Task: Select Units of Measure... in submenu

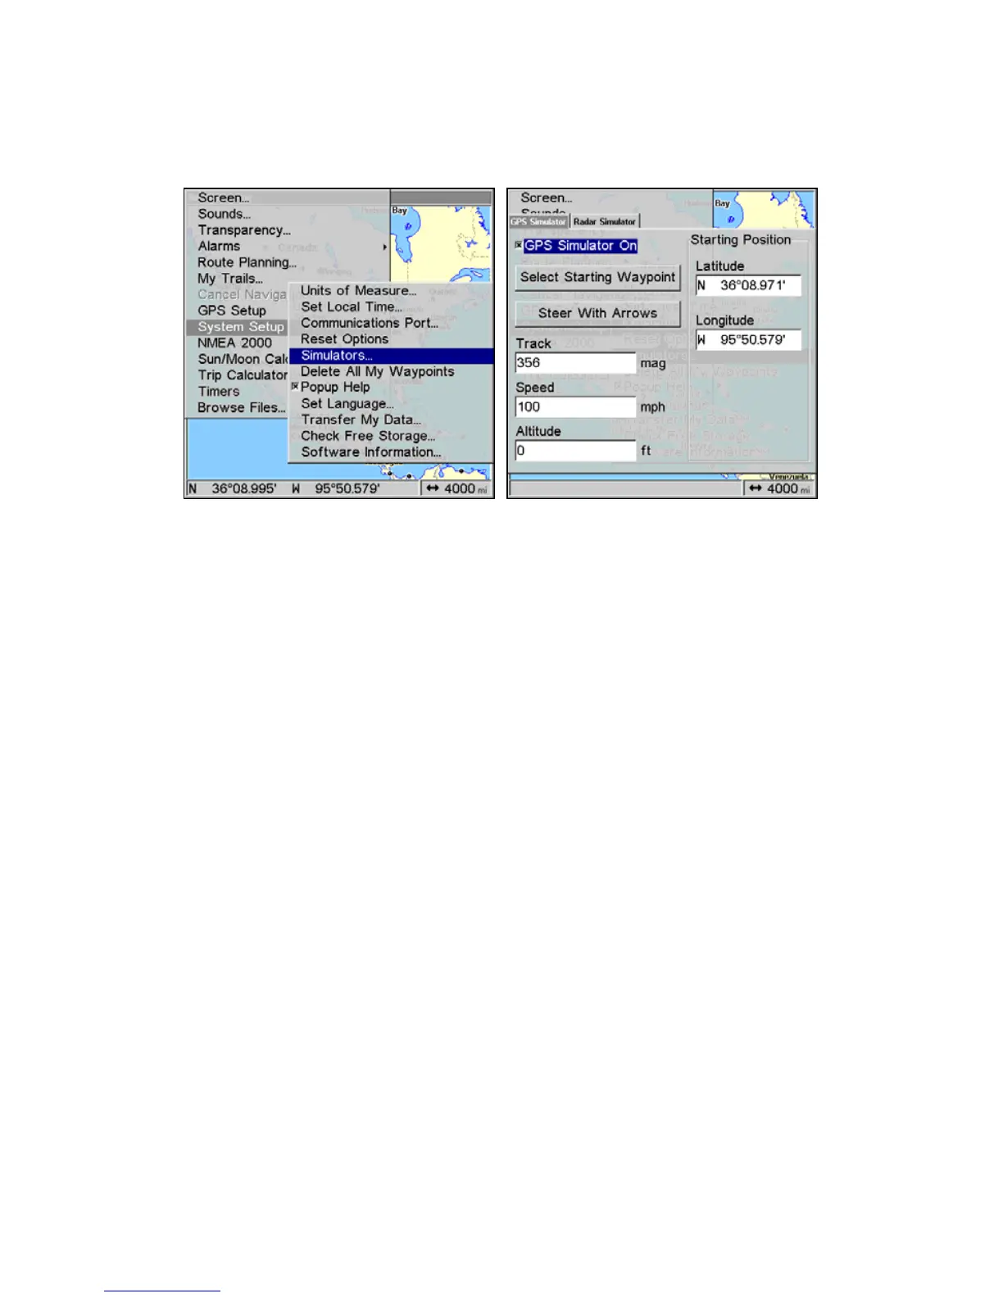Action: coord(358,291)
